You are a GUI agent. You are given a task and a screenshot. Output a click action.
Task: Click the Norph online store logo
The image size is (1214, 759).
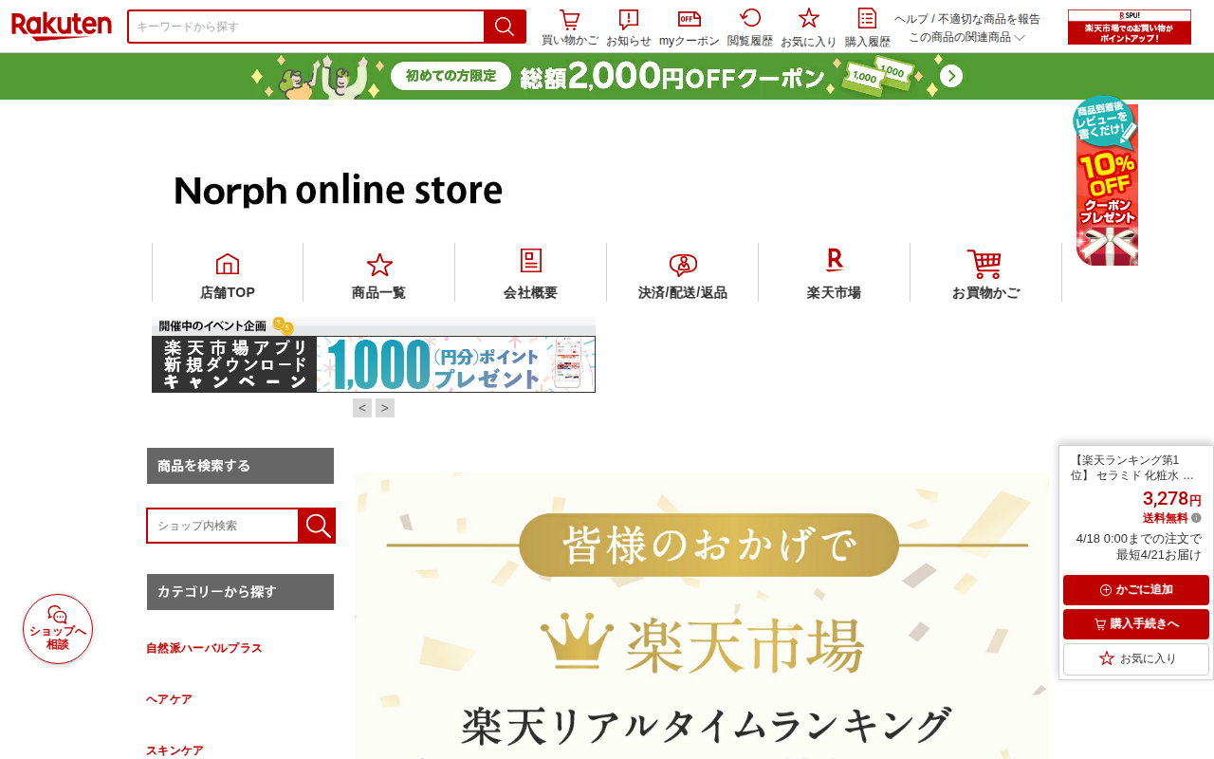[x=338, y=190]
